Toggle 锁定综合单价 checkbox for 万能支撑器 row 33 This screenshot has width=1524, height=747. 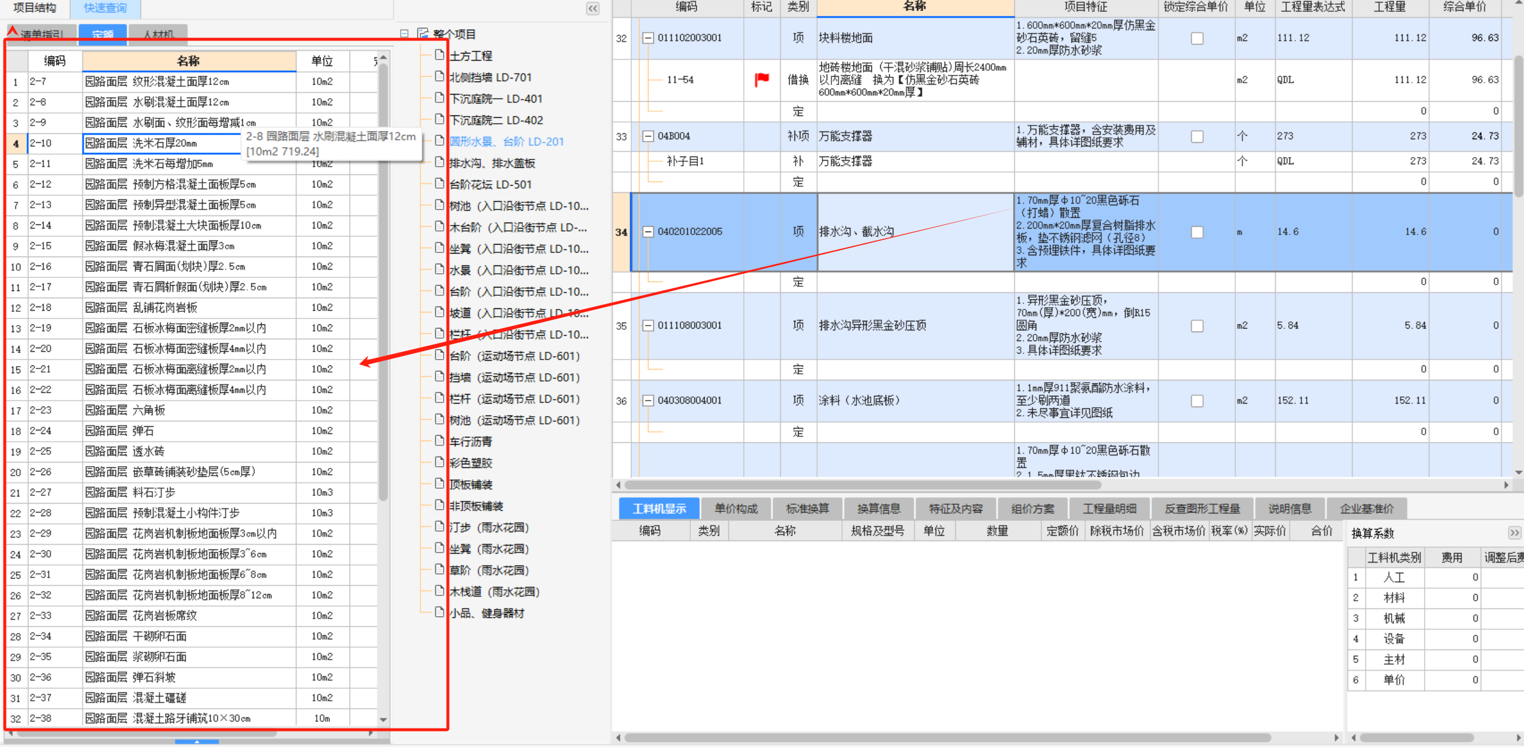[1196, 136]
